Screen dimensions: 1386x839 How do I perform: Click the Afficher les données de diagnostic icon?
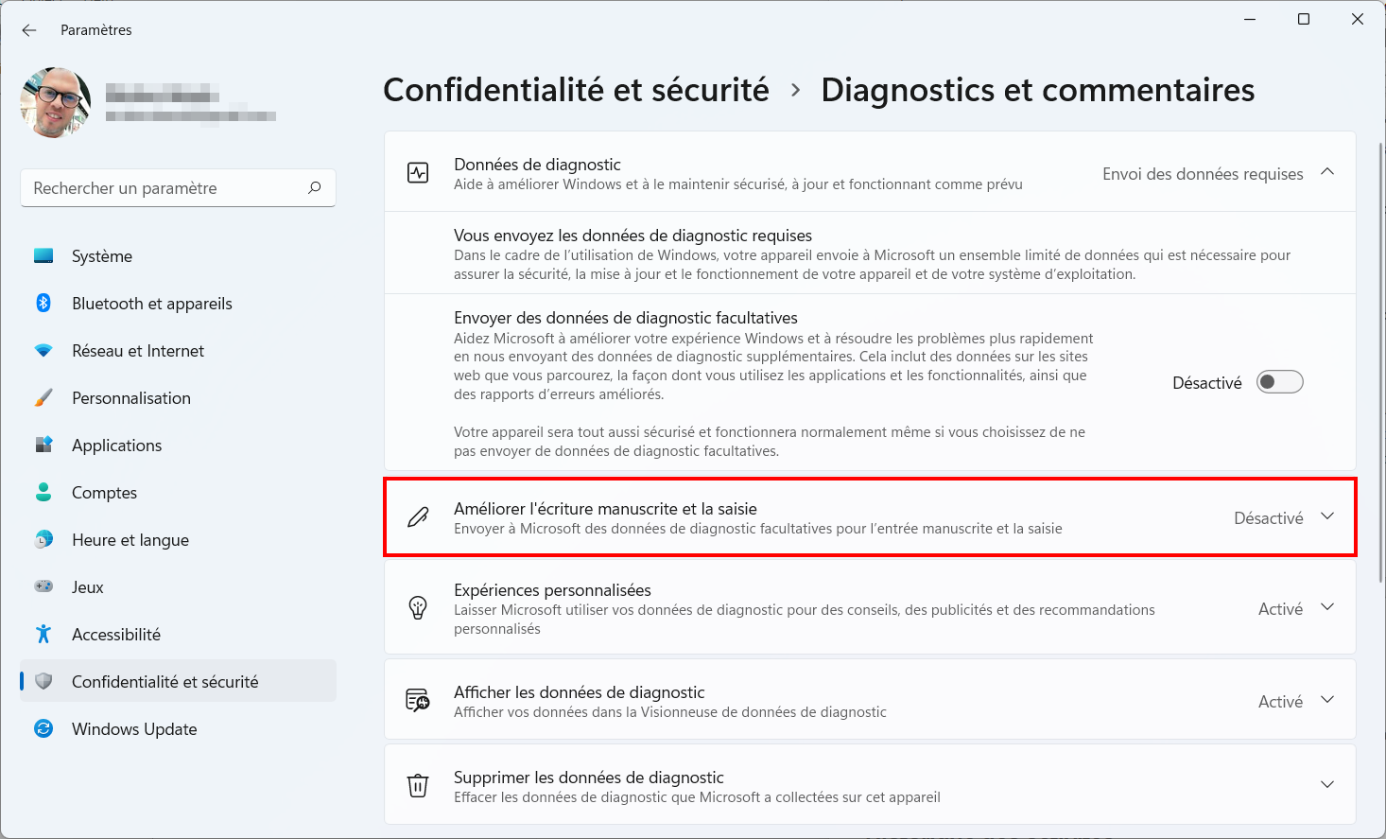[x=418, y=701]
